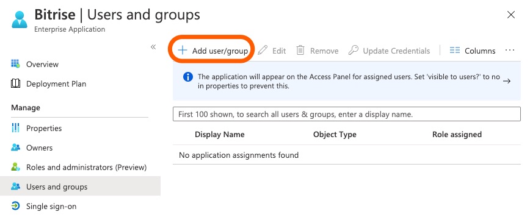Click the Add user/group plus icon

point(183,51)
